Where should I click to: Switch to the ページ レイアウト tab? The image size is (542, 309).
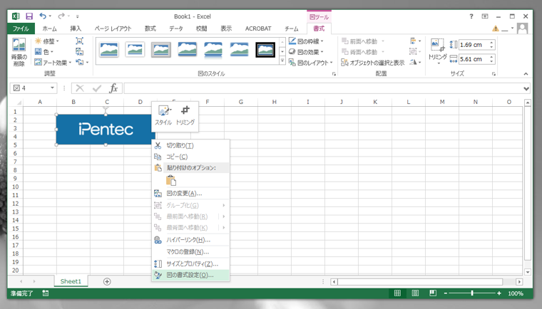click(x=113, y=28)
